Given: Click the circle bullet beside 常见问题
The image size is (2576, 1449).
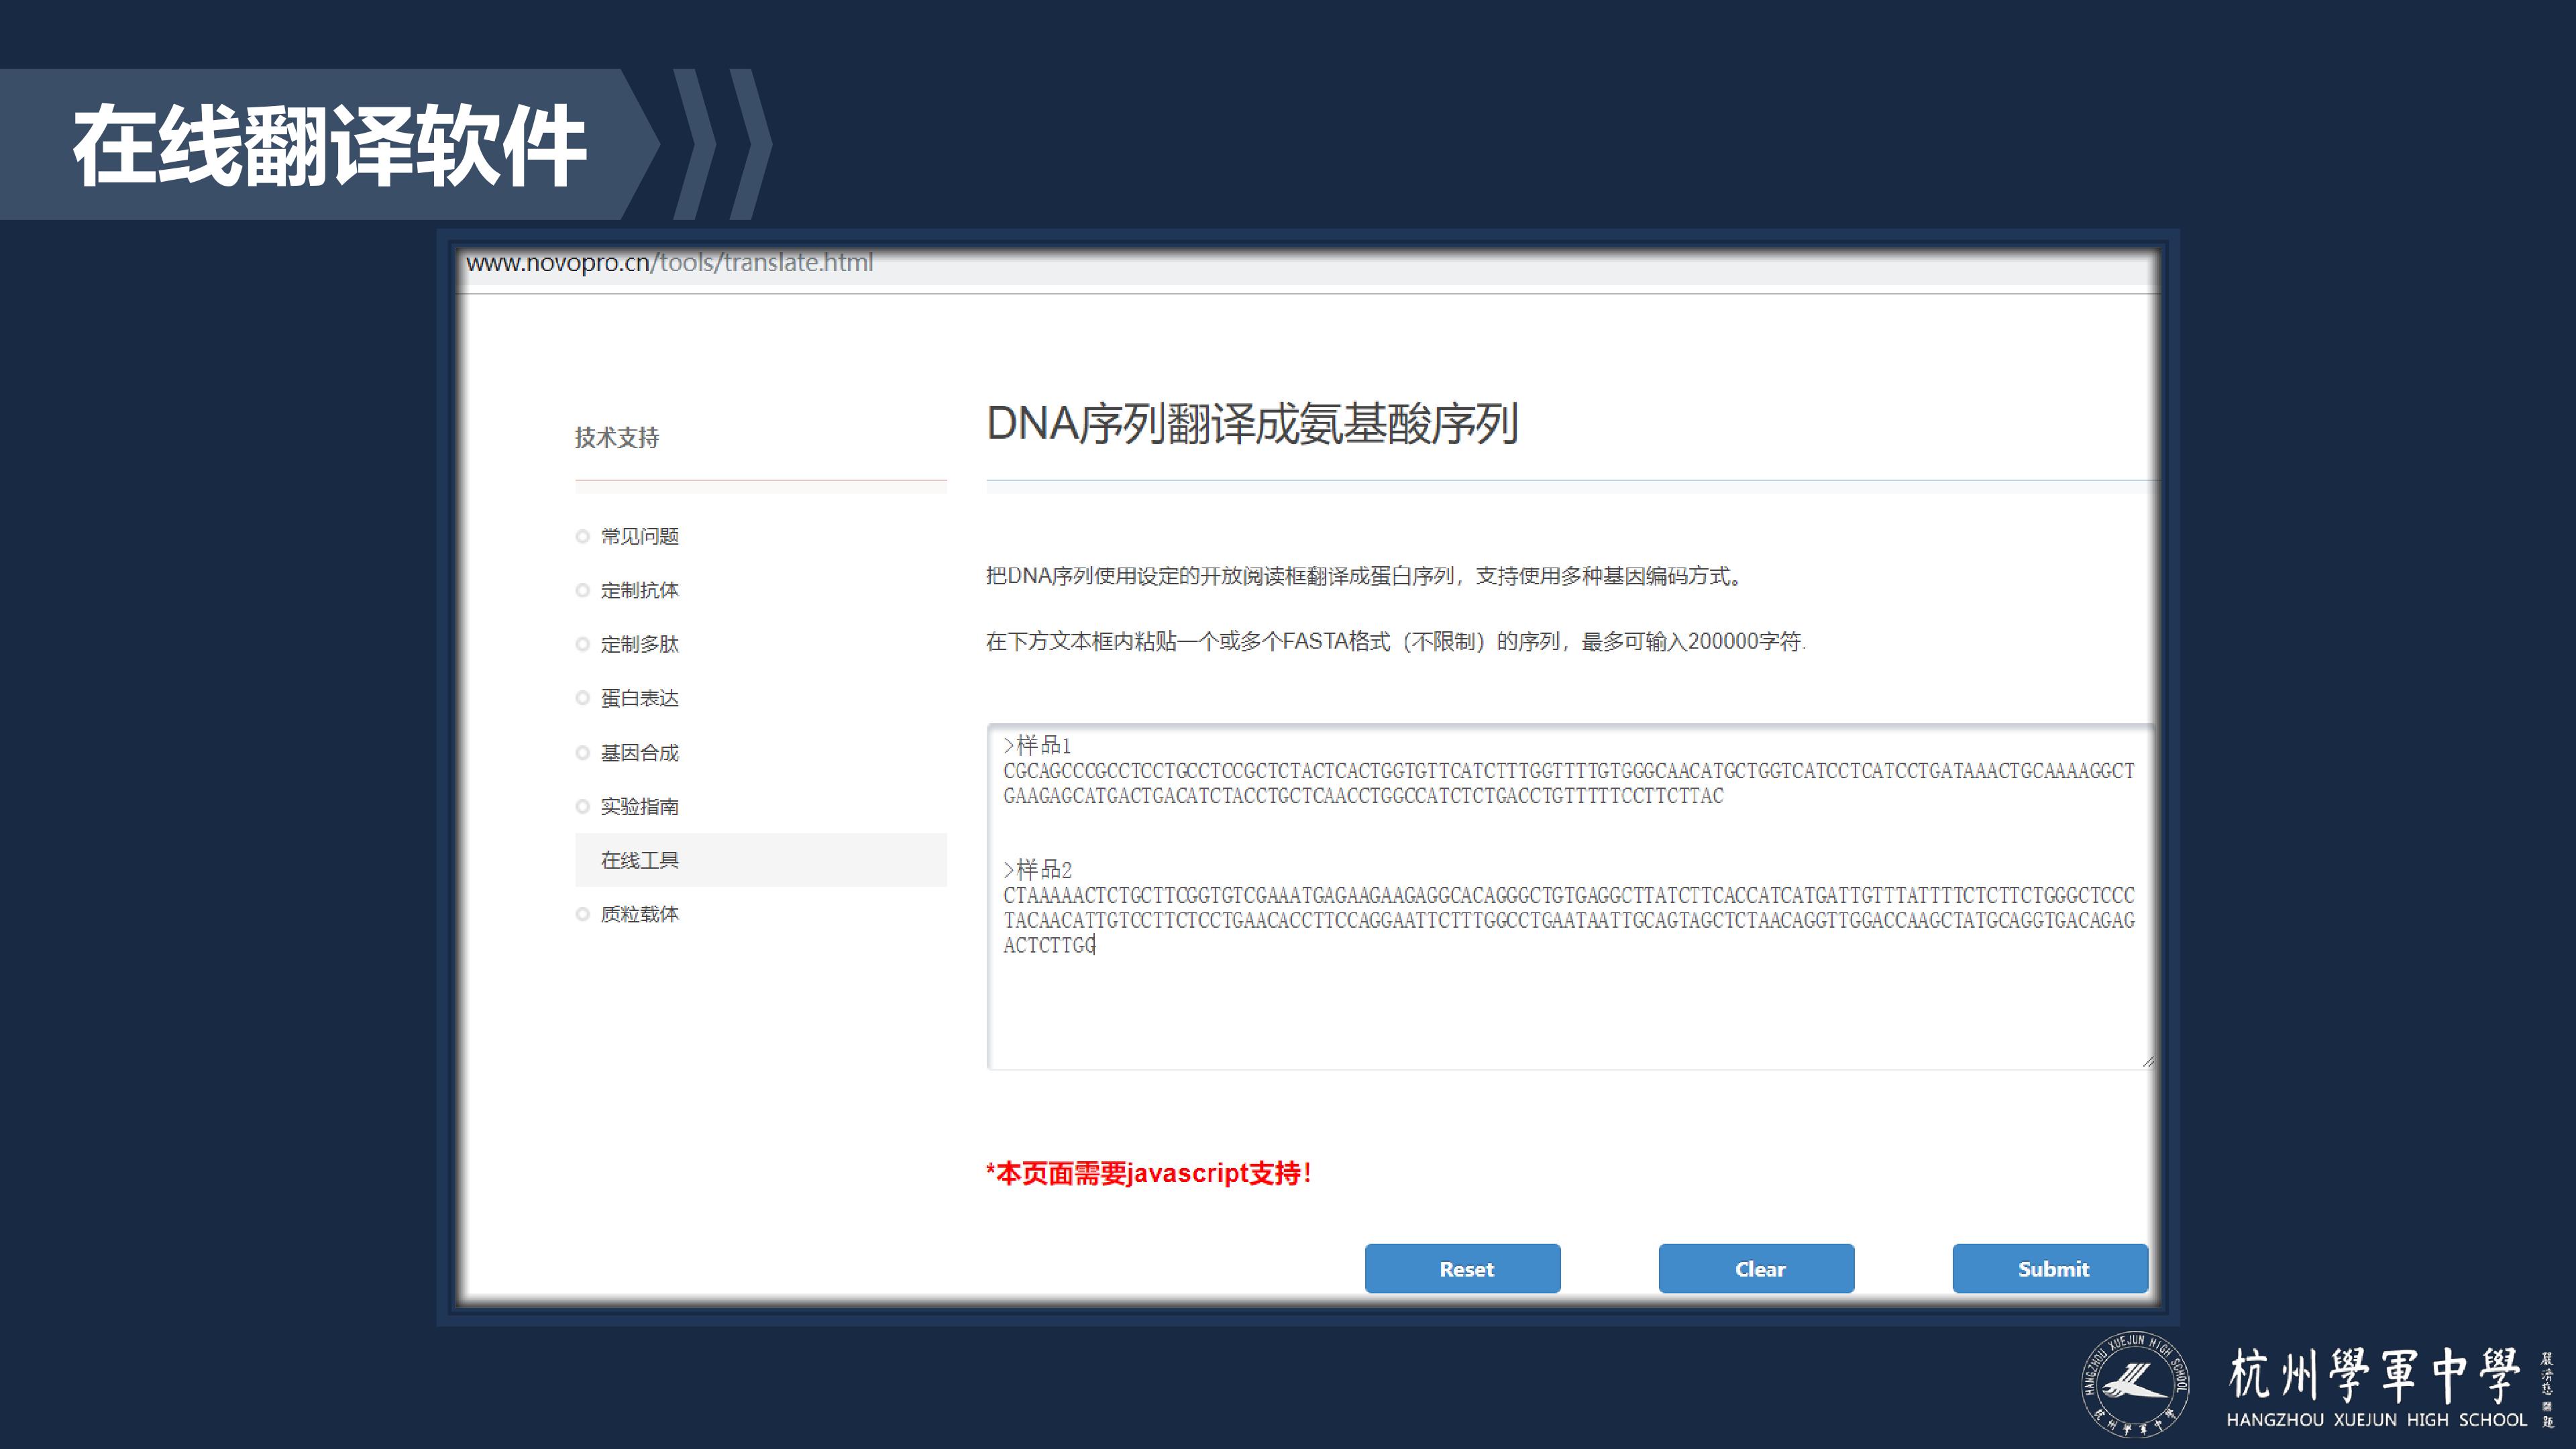Looking at the screenshot, I should pos(582,537).
